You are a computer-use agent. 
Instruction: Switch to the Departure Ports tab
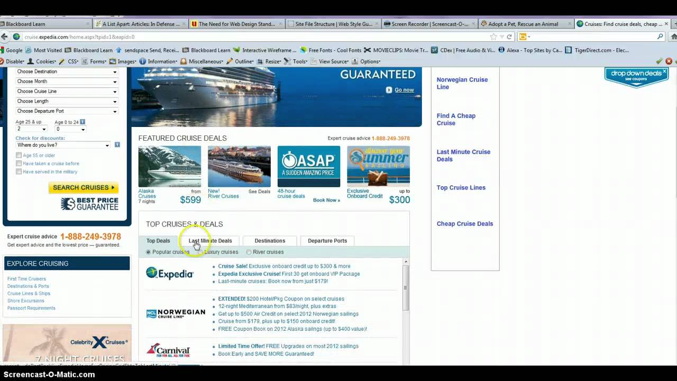(x=327, y=241)
